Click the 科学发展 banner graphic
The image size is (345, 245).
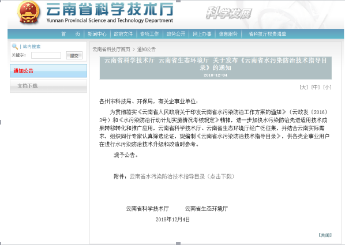(x=229, y=13)
